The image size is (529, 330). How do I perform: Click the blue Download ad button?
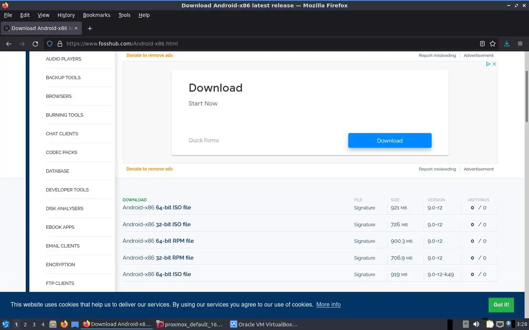coord(390,140)
